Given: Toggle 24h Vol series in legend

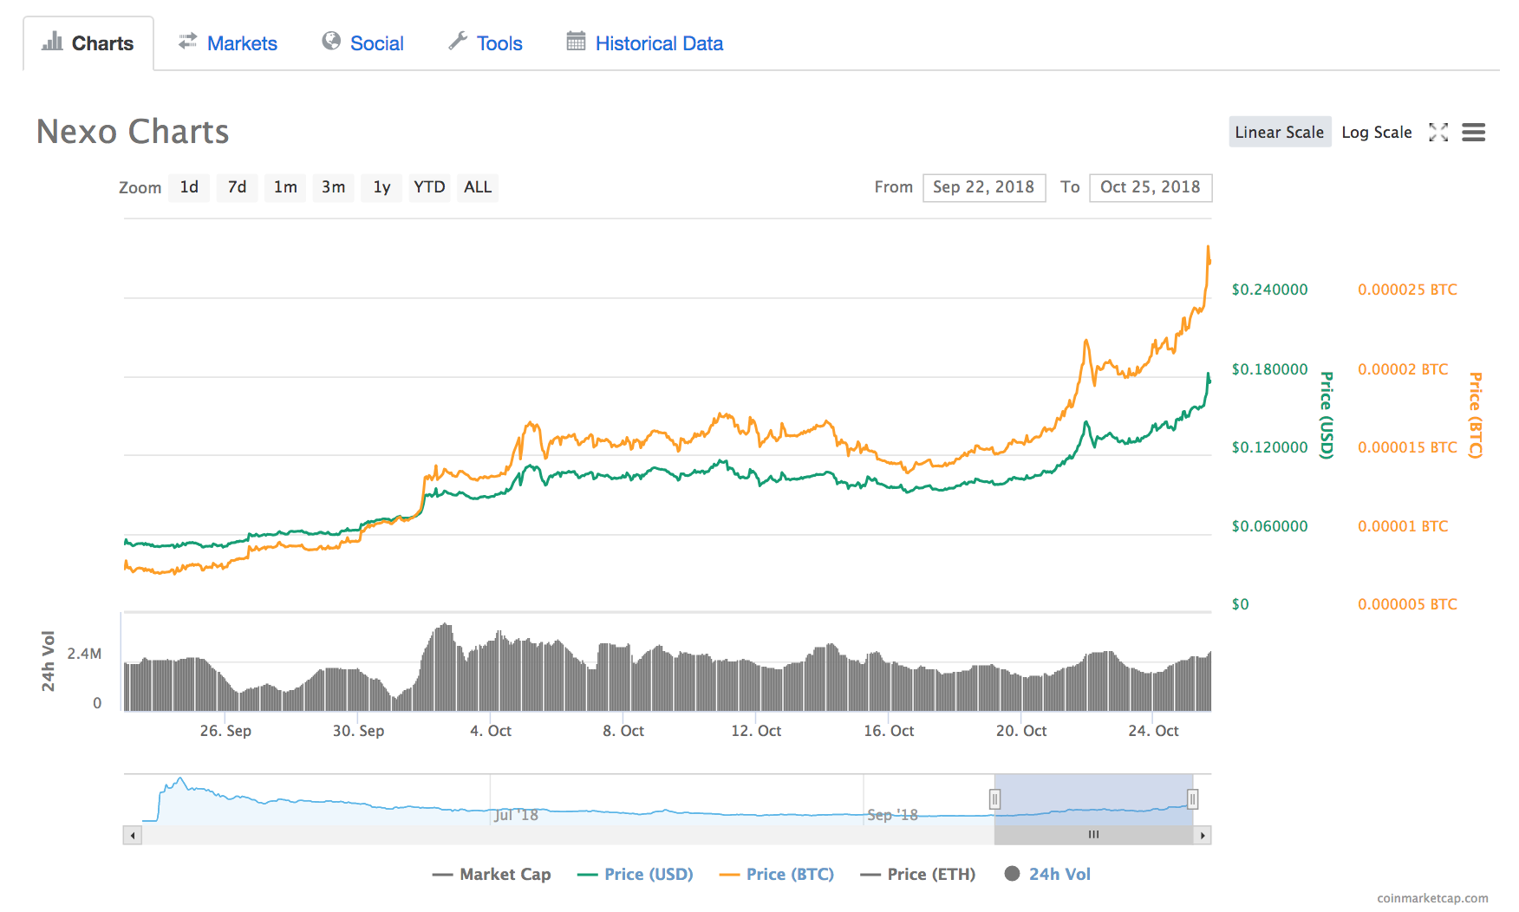Looking at the screenshot, I should [x=1047, y=874].
